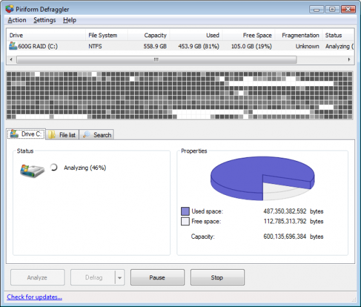
Task: Click the left scroll arrow in drive list
Action: pos(12,60)
